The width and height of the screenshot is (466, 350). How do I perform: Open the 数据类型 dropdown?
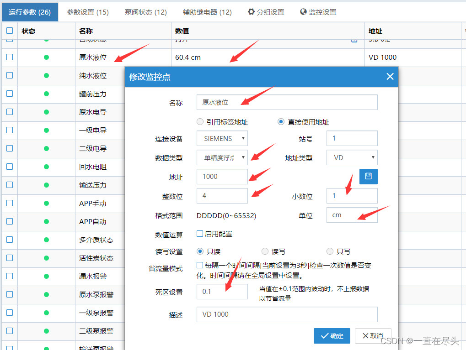click(x=222, y=157)
